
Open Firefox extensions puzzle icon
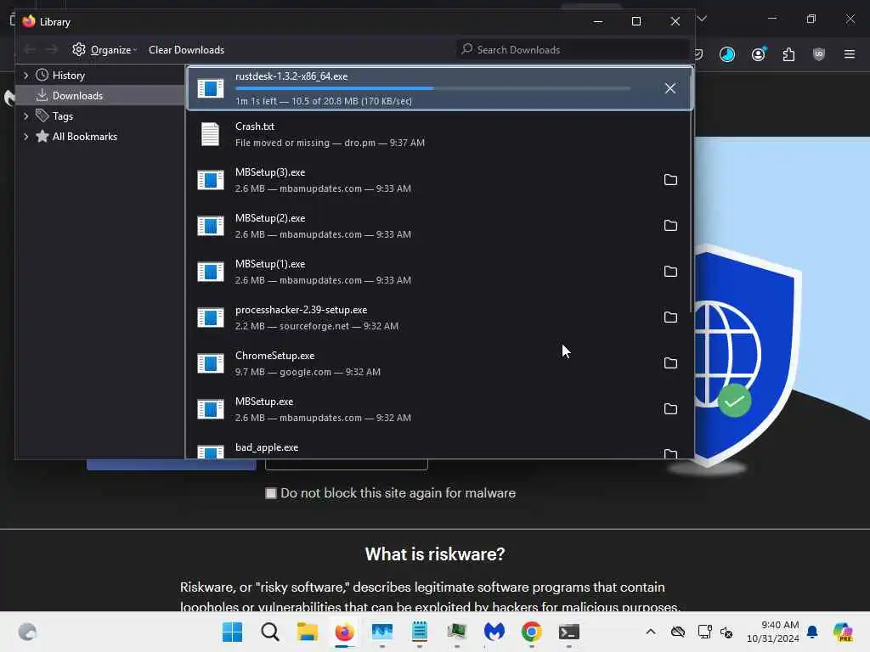(788, 54)
